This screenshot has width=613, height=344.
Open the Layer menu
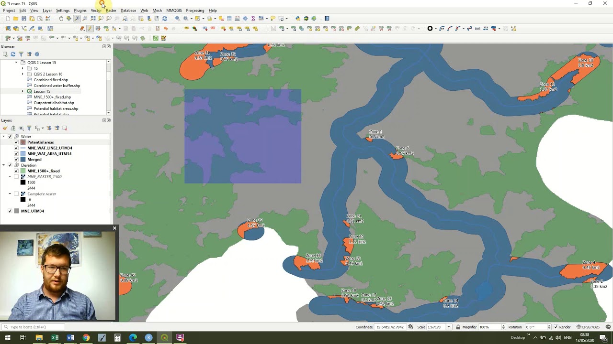(47, 11)
